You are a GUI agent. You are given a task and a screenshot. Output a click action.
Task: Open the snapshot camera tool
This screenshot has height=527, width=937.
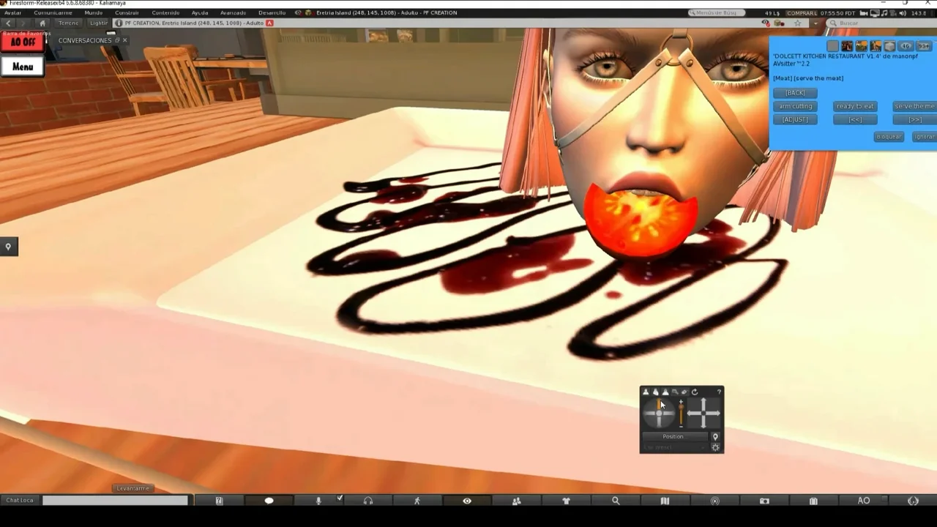coord(764,501)
